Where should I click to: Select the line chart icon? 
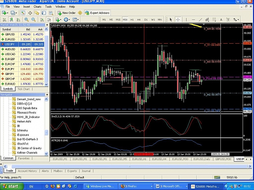18,20
